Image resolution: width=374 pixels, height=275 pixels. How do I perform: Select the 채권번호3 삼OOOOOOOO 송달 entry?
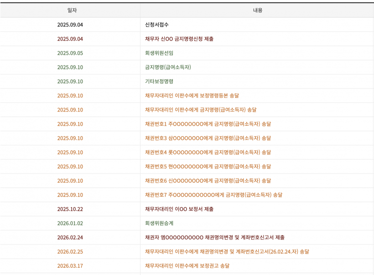click(x=208, y=138)
